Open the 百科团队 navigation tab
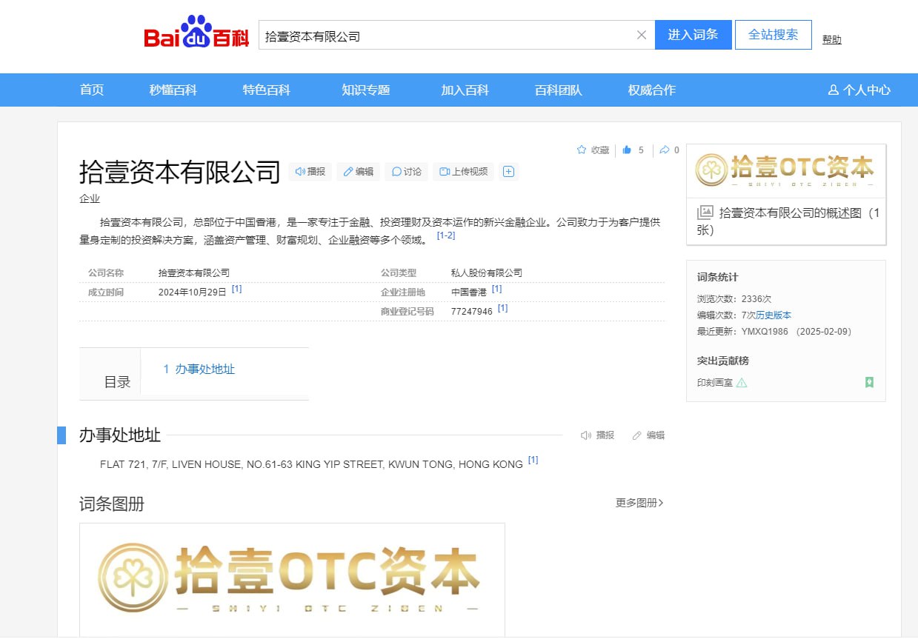This screenshot has width=918, height=639. (x=559, y=90)
